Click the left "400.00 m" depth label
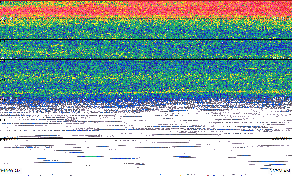This screenshot has width=292, height=176. click(9, 98)
